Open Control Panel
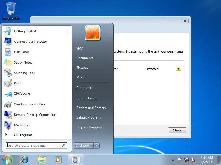The image size is (221, 165). (x=86, y=98)
